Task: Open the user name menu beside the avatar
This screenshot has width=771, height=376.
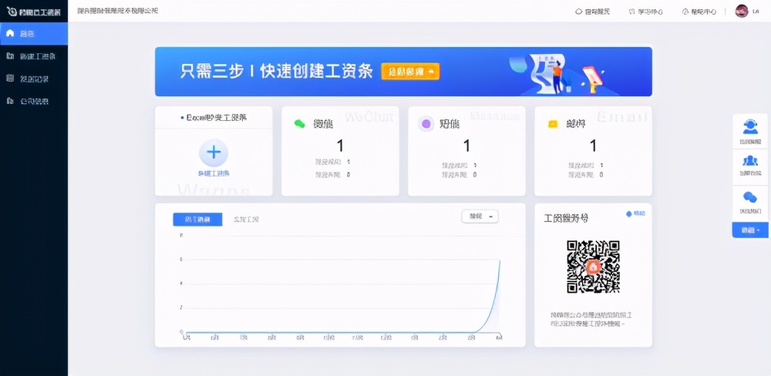Action: (x=756, y=12)
